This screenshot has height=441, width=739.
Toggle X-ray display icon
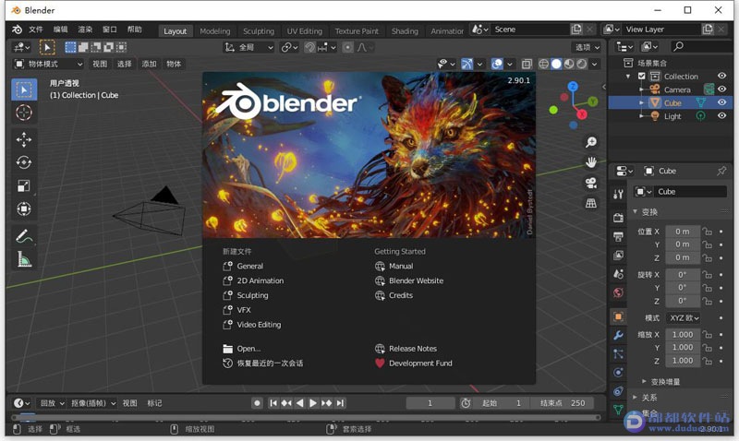tap(527, 64)
